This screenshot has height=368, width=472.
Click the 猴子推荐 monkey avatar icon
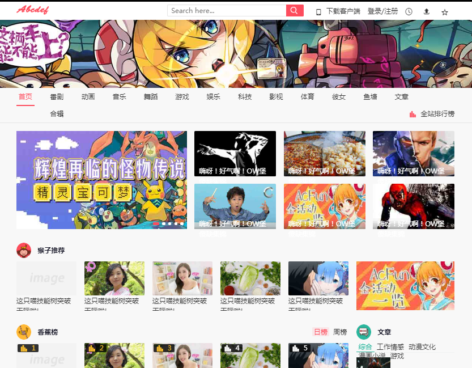pos(24,250)
